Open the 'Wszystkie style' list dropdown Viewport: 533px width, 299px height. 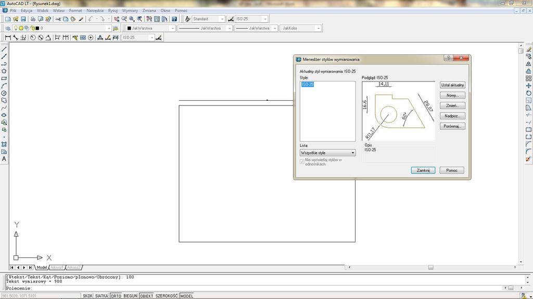pos(328,153)
